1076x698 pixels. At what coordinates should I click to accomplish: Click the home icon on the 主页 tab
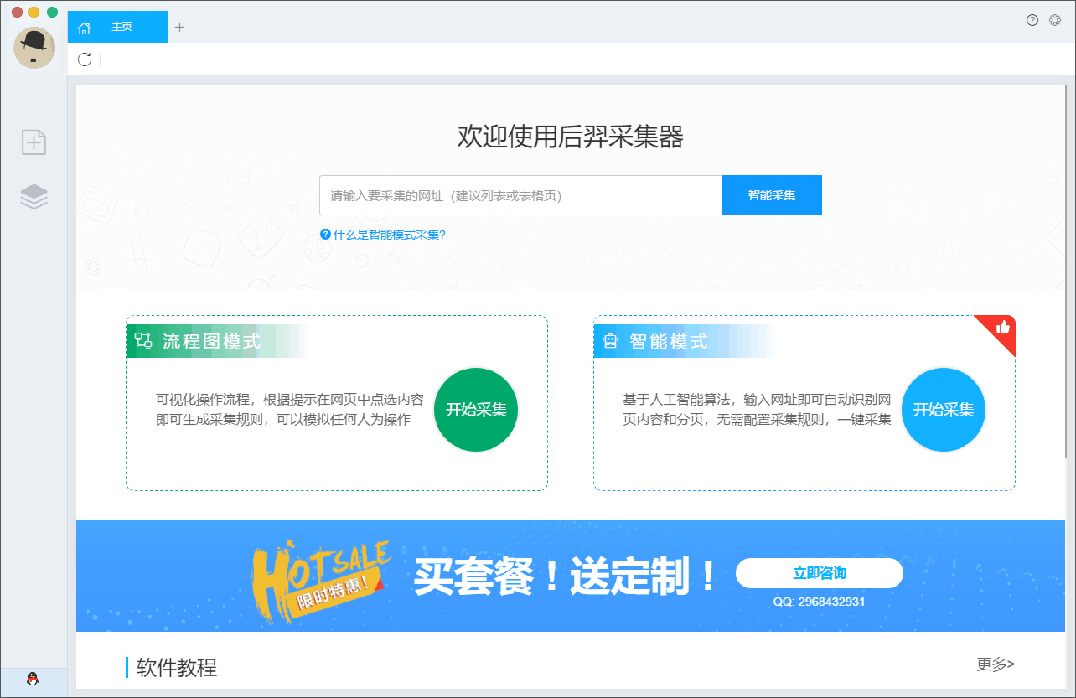[x=84, y=27]
